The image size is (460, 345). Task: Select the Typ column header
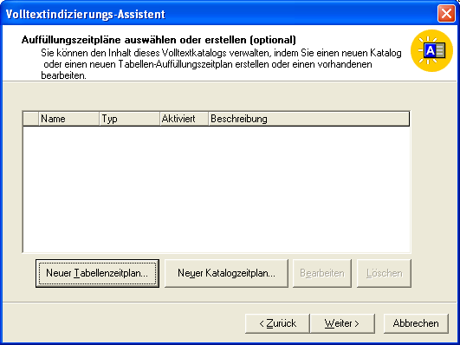click(x=129, y=119)
